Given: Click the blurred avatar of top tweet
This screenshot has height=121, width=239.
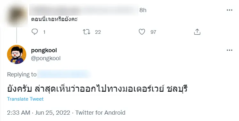Looking at the screenshot, I should point(17,16).
